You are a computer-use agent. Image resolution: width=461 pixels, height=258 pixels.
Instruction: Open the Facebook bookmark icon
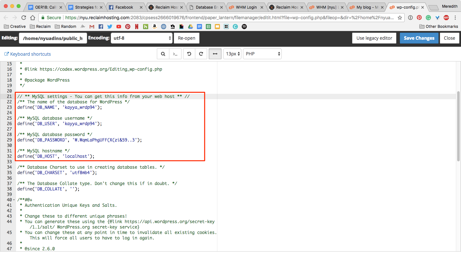[101, 27]
